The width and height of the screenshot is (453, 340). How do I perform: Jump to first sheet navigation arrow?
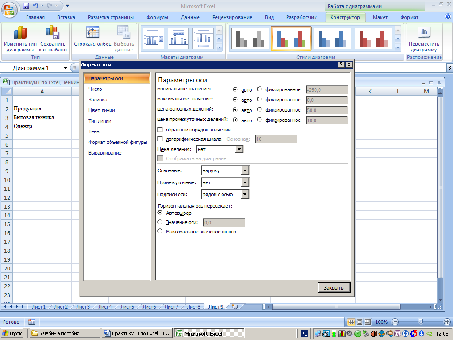(x=5, y=307)
